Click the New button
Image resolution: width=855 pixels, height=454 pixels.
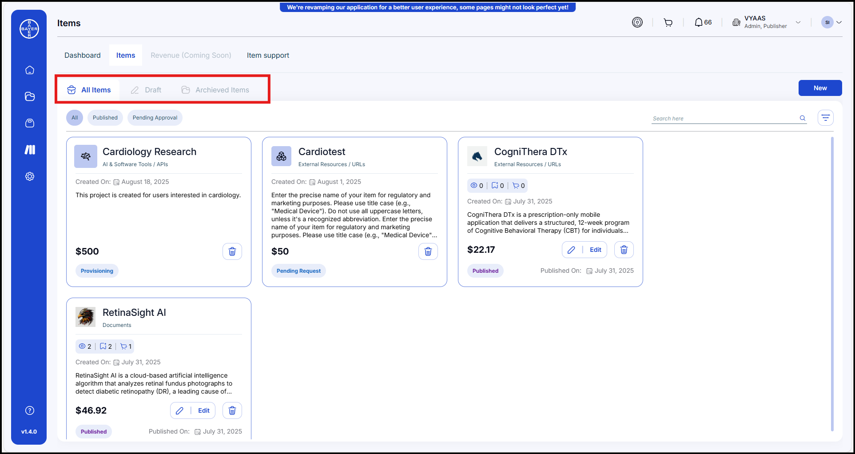click(820, 88)
